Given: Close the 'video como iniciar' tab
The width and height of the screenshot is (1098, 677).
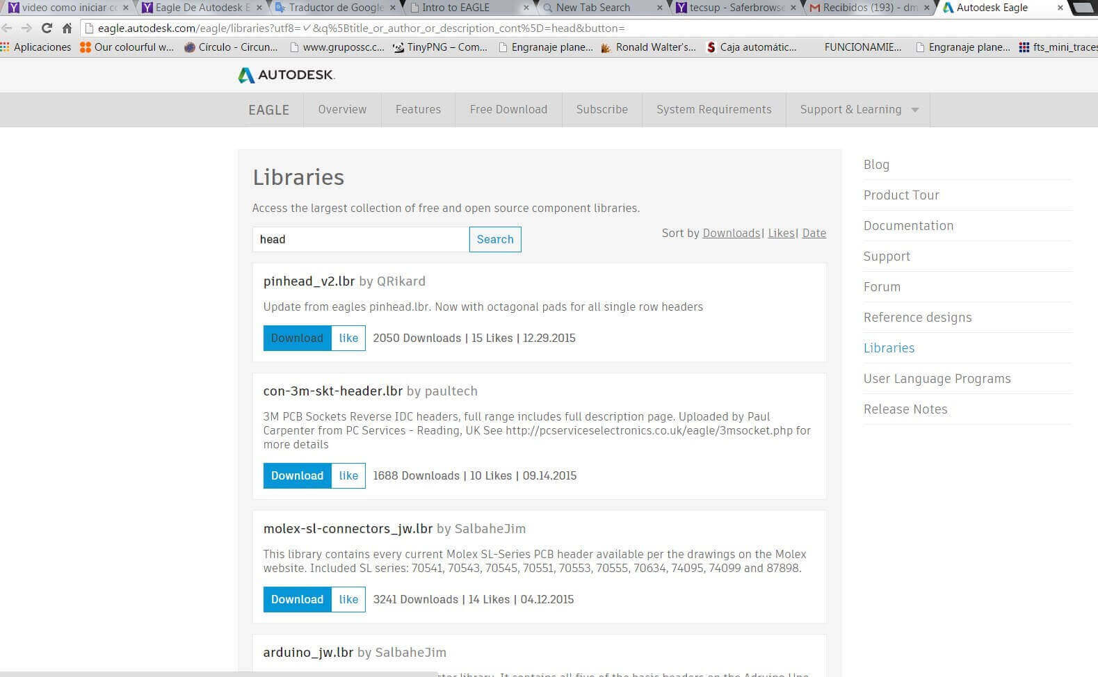Looking at the screenshot, I should click(x=125, y=8).
